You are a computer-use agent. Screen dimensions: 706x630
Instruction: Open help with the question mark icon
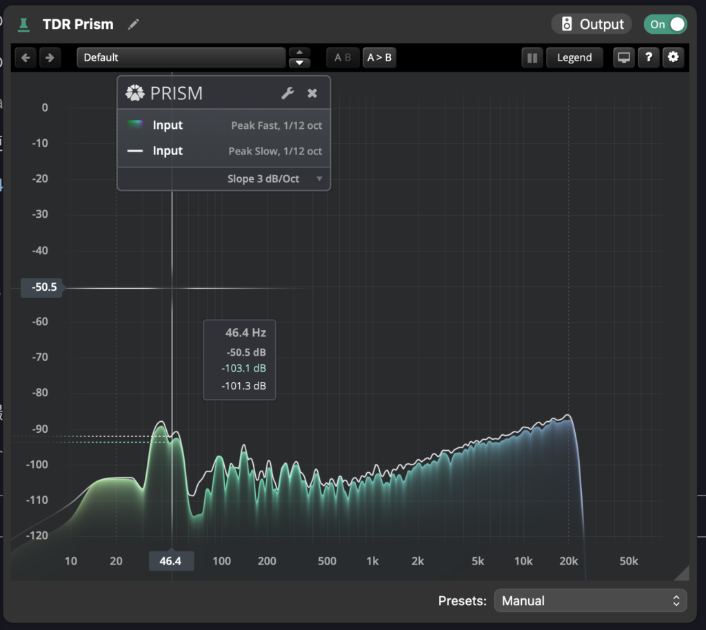click(649, 58)
